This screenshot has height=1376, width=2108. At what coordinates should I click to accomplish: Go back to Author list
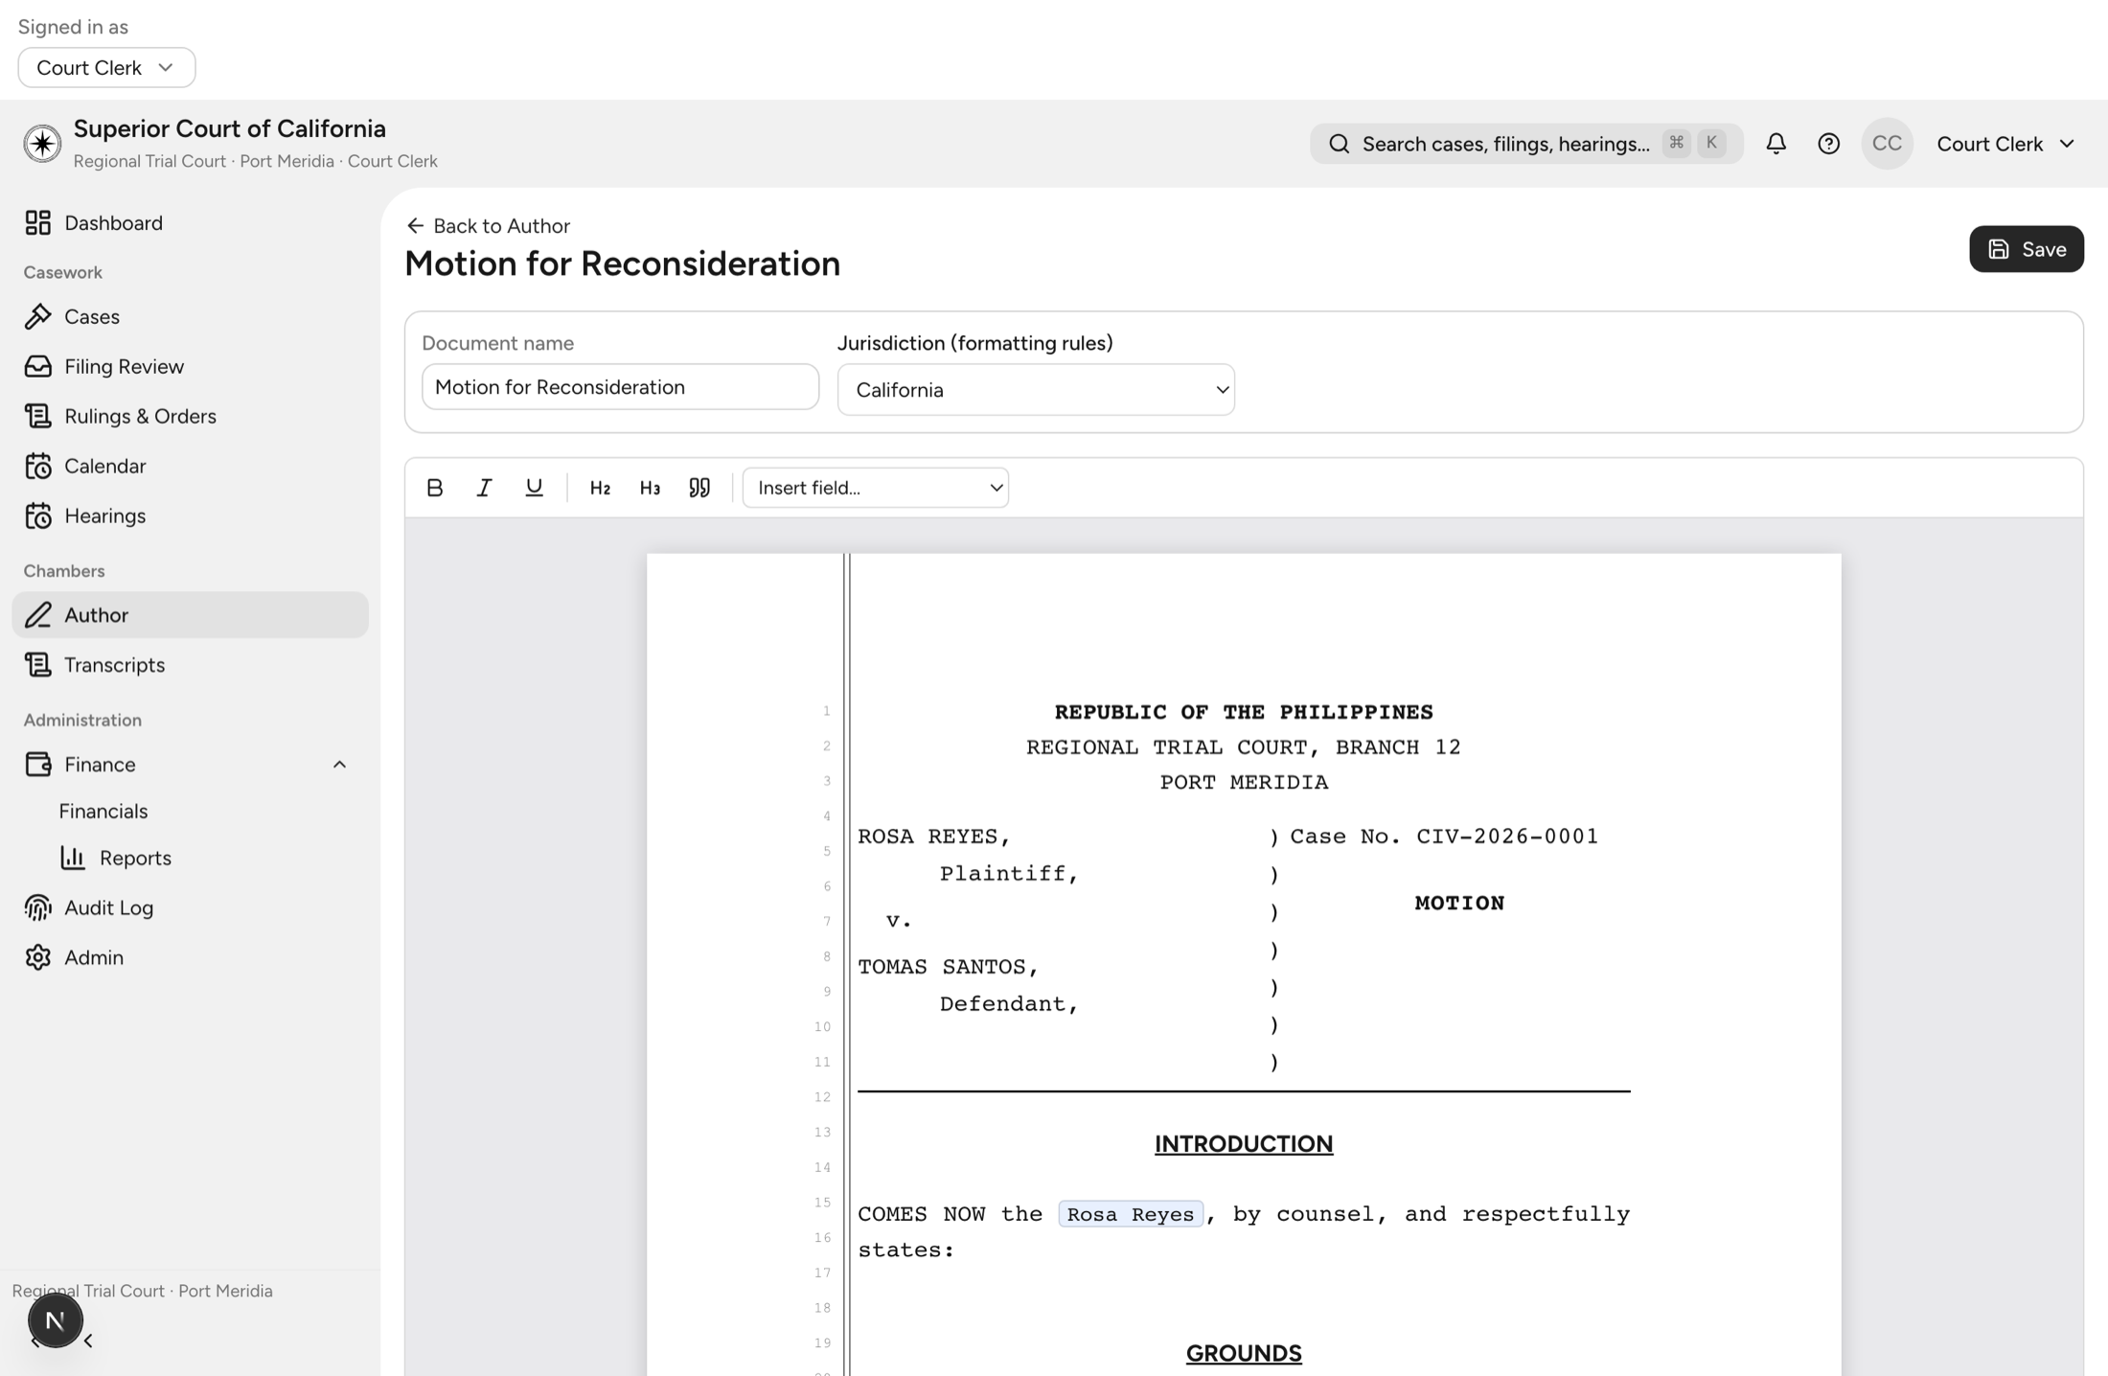pos(488,226)
